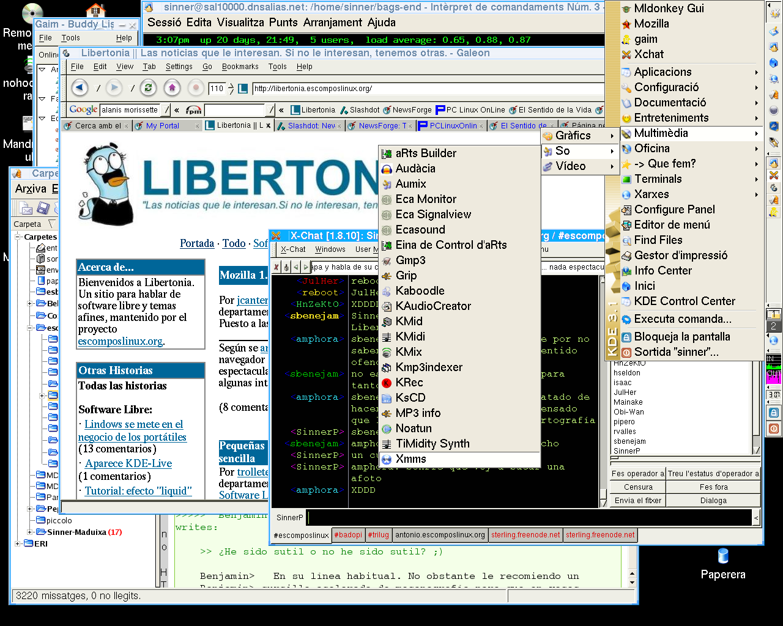
Task: Expand the Multimèdia submenu in the KDE menu
Action: click(691, 133)
